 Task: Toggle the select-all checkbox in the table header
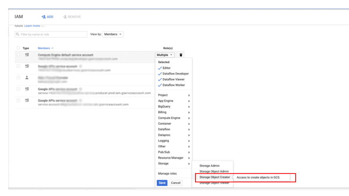tap(18, 48)
